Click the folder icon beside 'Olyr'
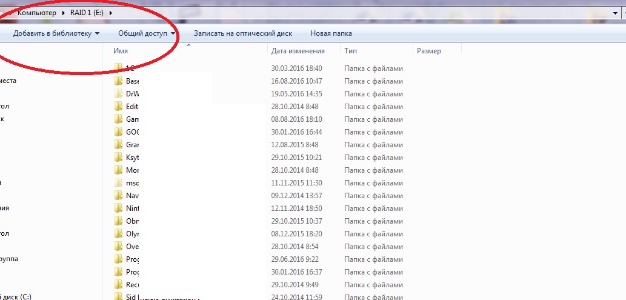The width and height of the screenshot is (626, 300). coord(118,234)
